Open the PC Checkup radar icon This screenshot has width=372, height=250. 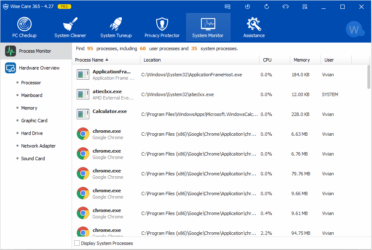click(x=24, y=24)
